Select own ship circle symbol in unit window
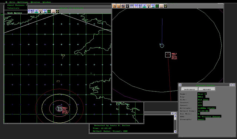This screenshot has width=237, height=139. 162,46
